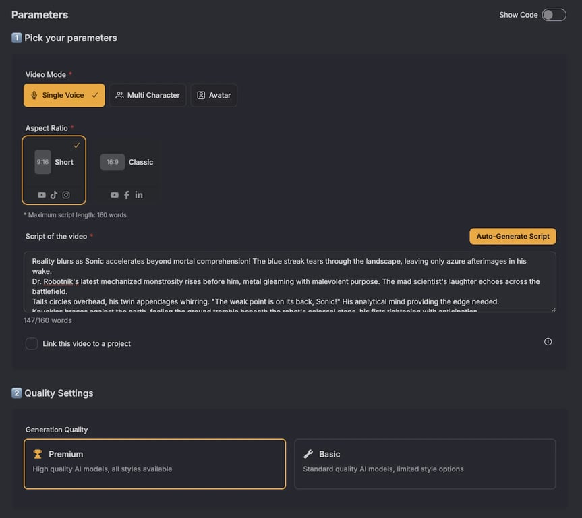Image resolution: width=582 pixels, height=518 pixels.
Task: Click the Avatar portrait icon
Action: [201, 96]
